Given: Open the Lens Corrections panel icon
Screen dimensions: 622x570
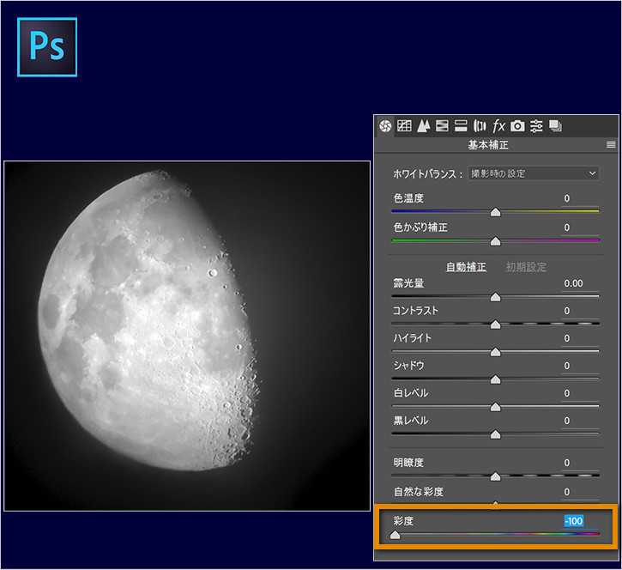Looking at the screenshot, I should [x=480, y=126].
